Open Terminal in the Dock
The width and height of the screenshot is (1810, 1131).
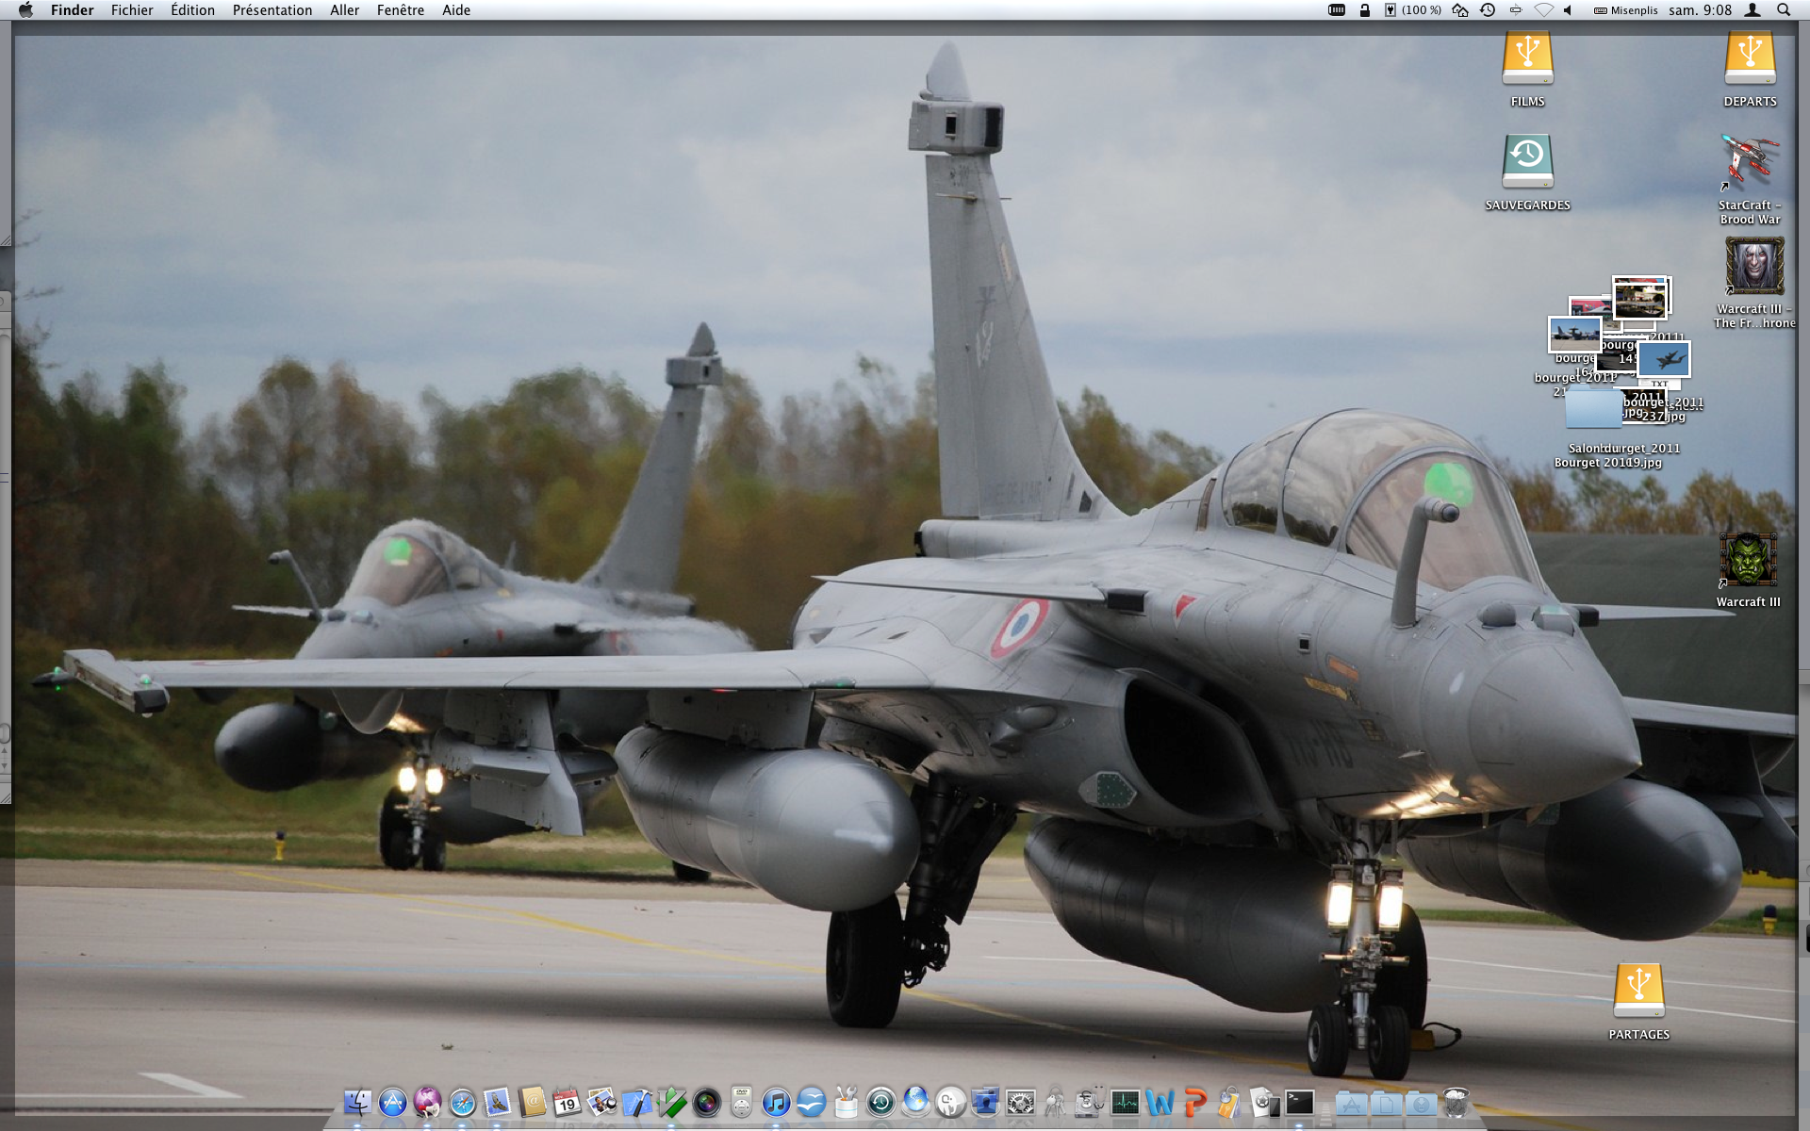coord(1300,1102)
